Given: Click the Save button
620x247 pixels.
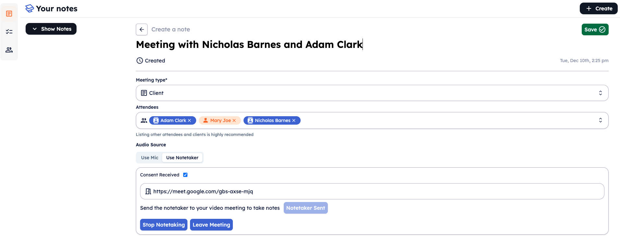Looking at the screenshot, I should (x=595, y=29).
